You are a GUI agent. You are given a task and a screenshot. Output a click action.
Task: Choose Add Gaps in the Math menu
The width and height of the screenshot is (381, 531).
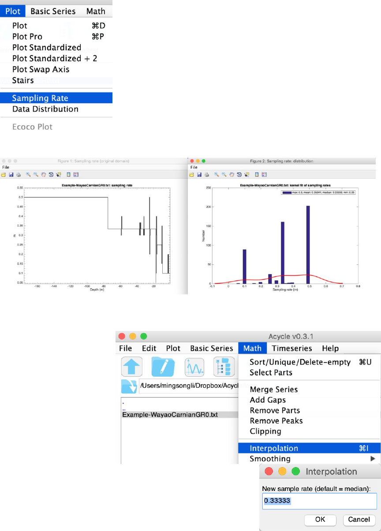point(309,400)
